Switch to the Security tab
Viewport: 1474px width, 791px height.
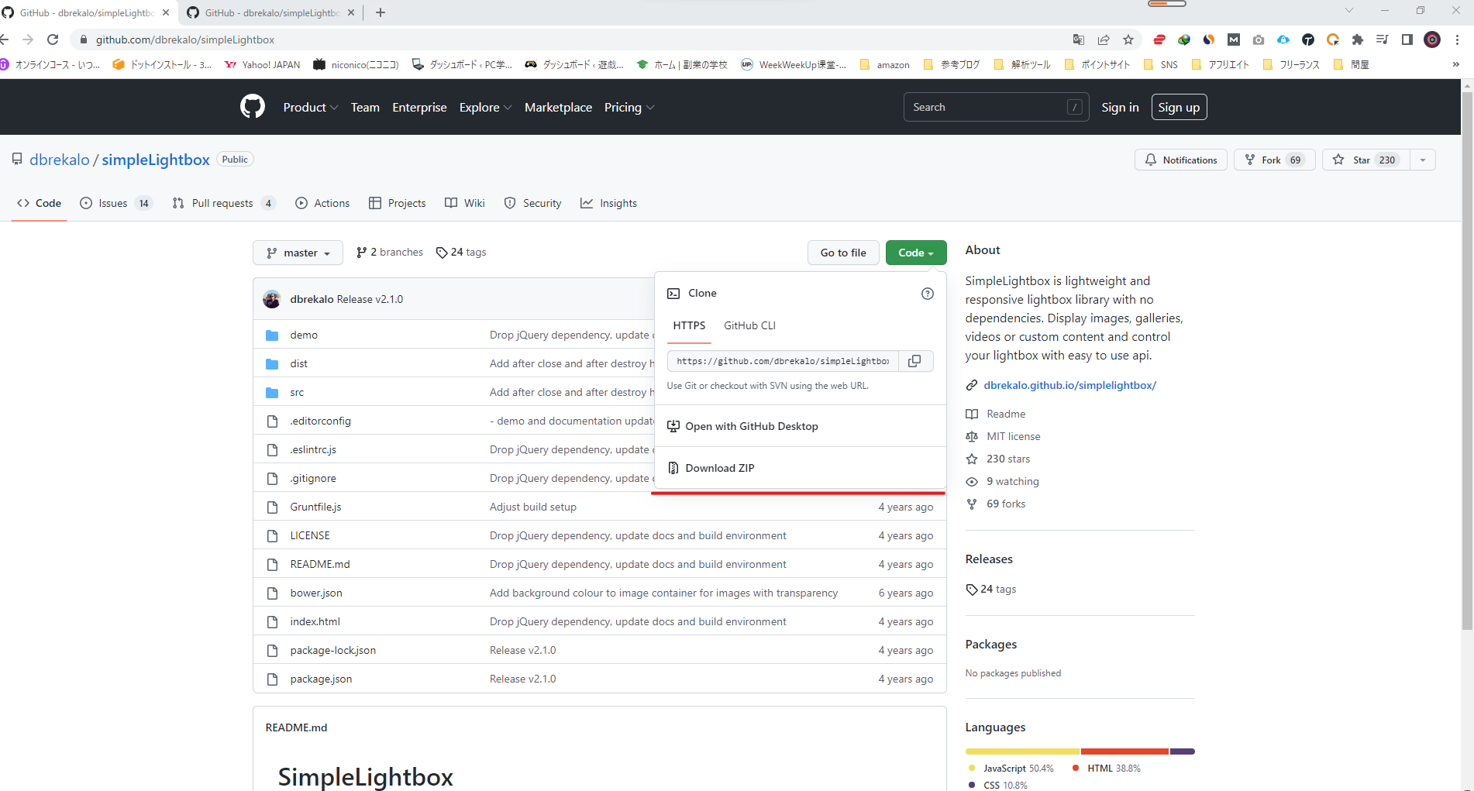[532, 203]
